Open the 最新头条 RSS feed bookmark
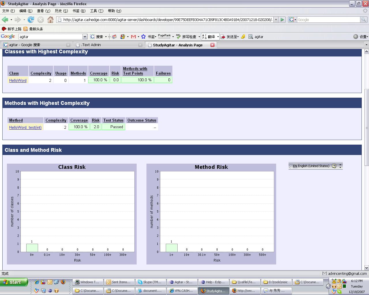369x295 pixels. click(x=33, y=29)
